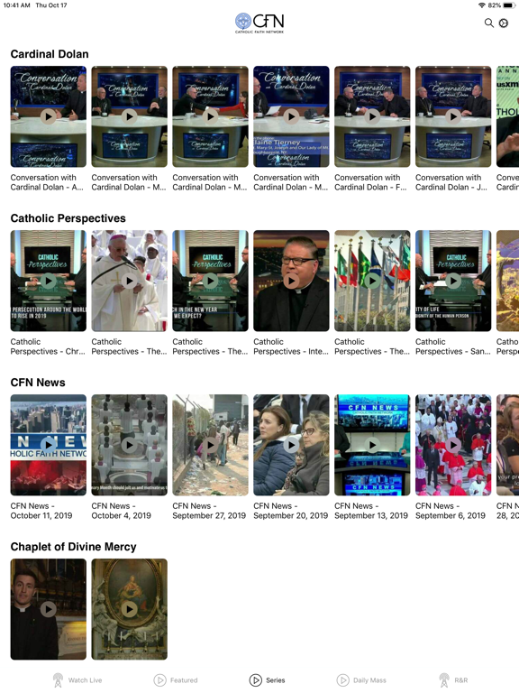This screenshot has height=693, width=519.
Task: Play Catholic Perspectives episode showing bishop in white
Action: [130, 281]
